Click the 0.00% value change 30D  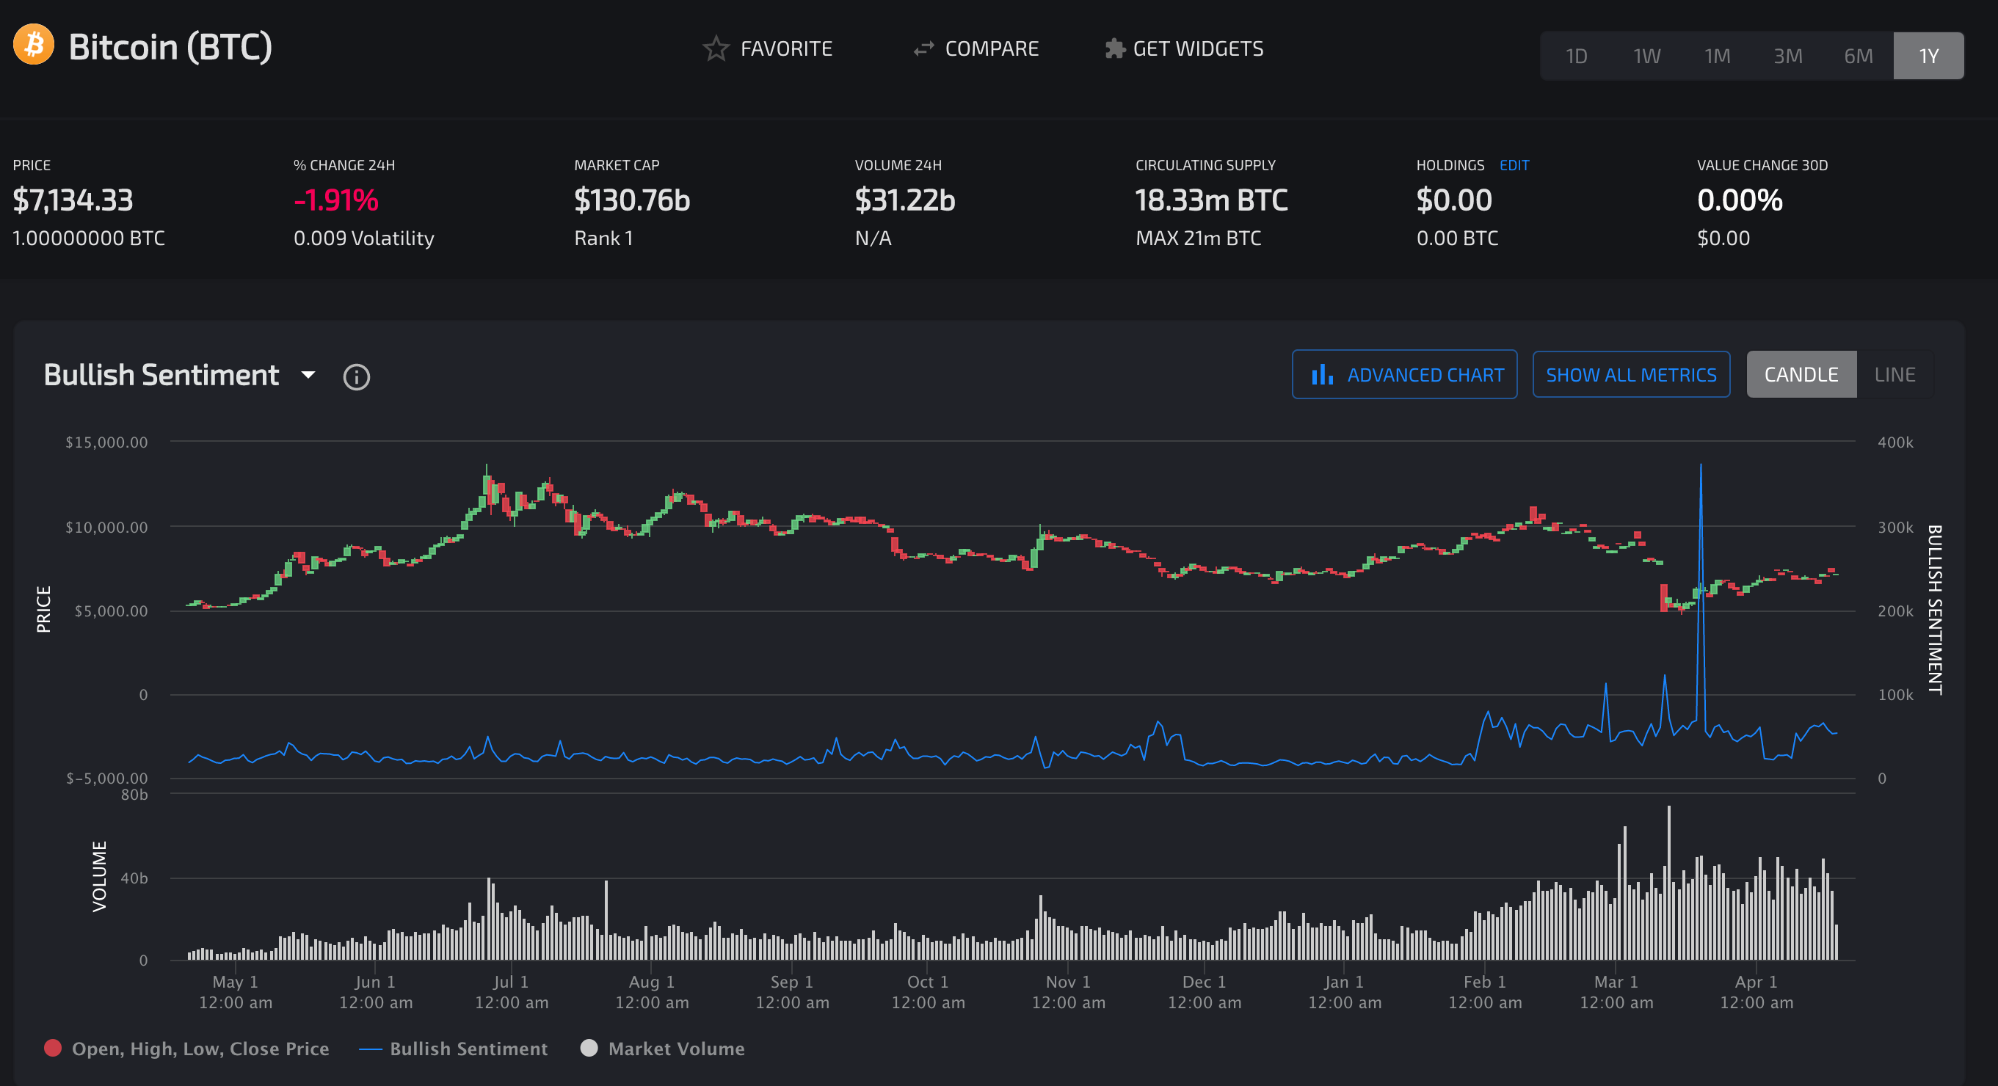point(1739,200)
